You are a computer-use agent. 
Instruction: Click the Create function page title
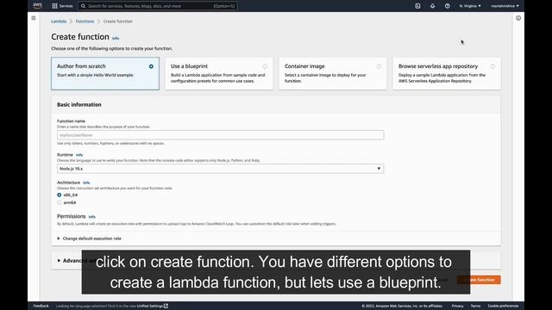[x=80, y=37]
